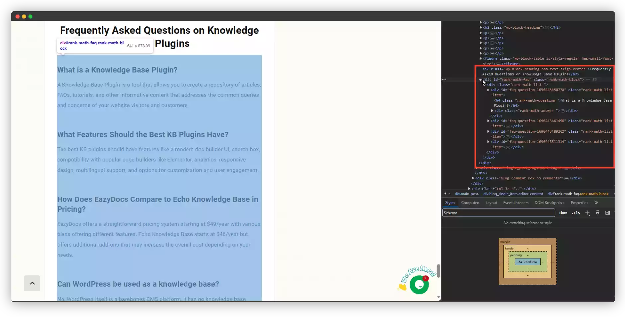Open the three-dot actions on selected DOM node

coord(444,80)
